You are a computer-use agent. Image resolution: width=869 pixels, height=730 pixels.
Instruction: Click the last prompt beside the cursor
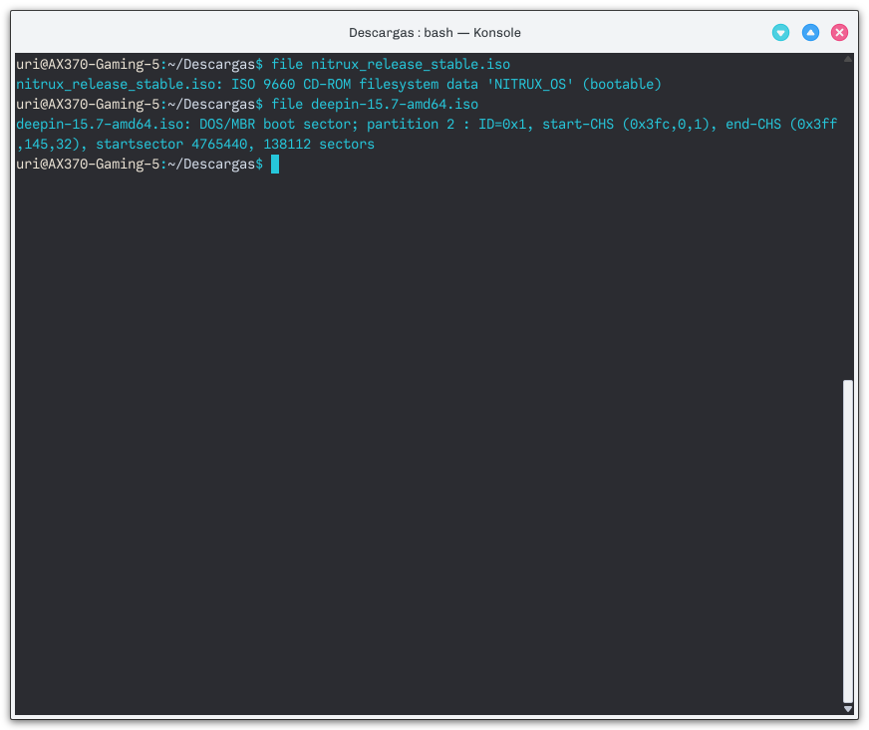click(x=140, y=165)
